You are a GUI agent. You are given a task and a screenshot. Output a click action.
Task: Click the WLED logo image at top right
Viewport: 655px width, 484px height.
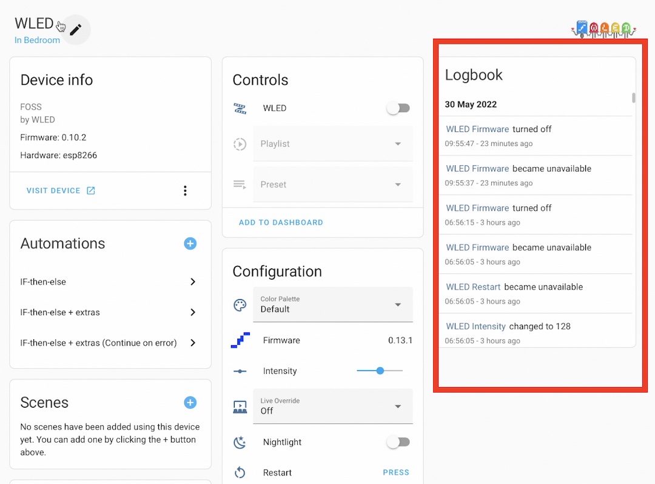[x=603, y=29]
